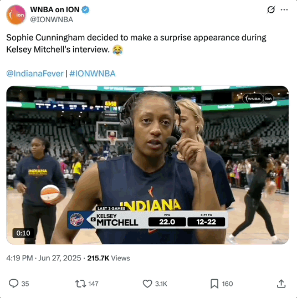Click the WNBA ion watermark in video
Viewport: 297px width, 298px height.
pos(258,99)
